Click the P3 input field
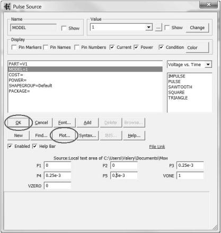221x233 pixels. tap(190, 166)
